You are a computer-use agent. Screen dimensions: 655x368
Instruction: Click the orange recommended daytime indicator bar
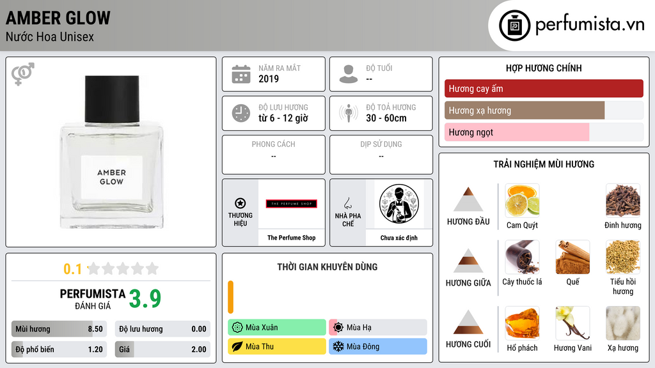tap(230, 297)
